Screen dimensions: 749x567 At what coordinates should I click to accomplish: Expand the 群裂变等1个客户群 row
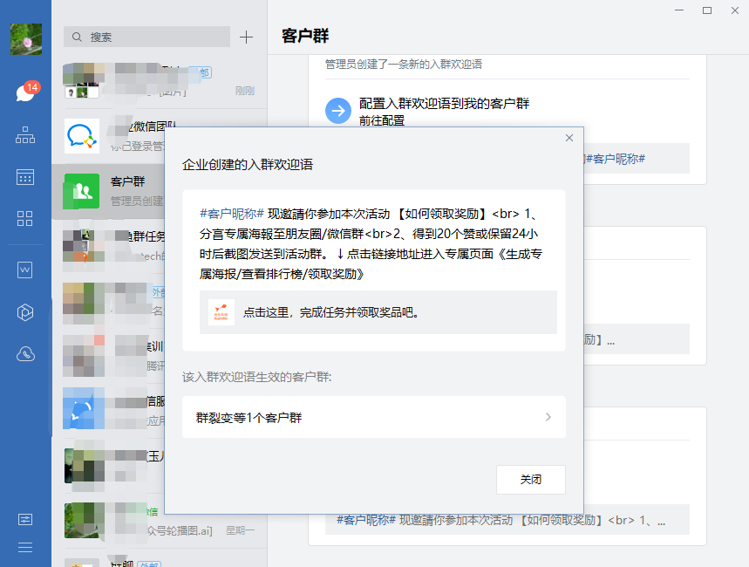[374, 418]
